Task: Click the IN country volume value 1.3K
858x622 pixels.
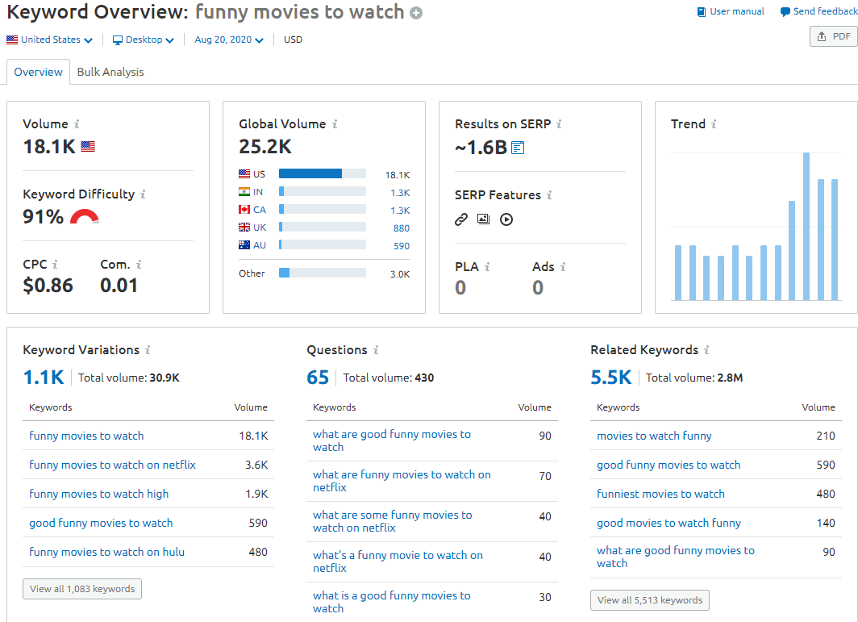Action: (x=400, y=193)
